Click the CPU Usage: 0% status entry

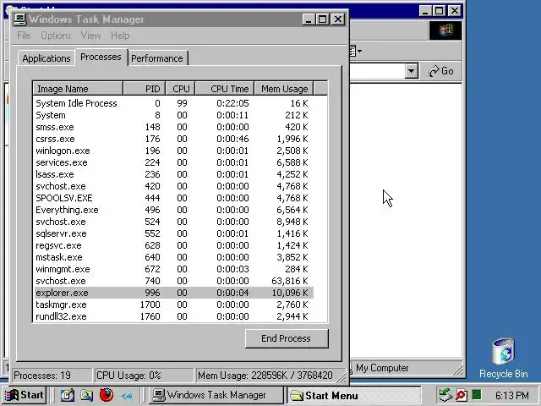pos(144,376)
